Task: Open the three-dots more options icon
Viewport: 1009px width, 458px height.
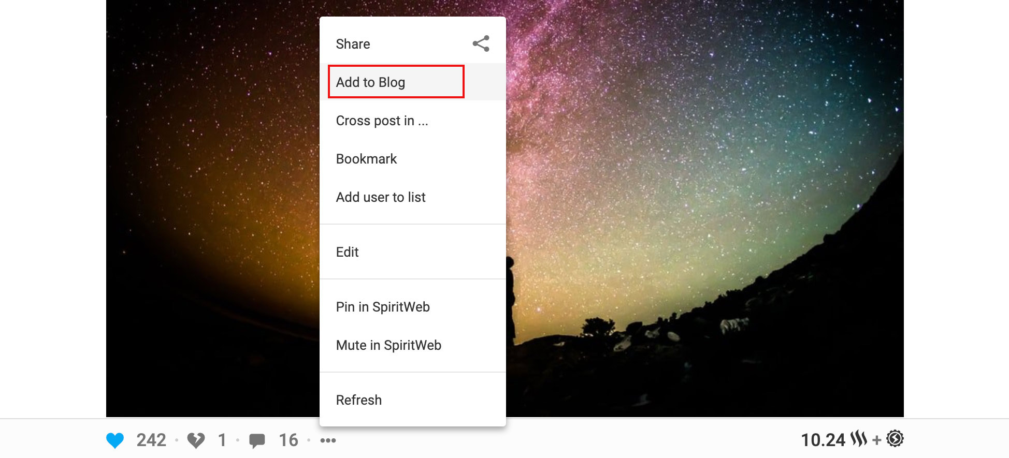Action: [328, 440]
